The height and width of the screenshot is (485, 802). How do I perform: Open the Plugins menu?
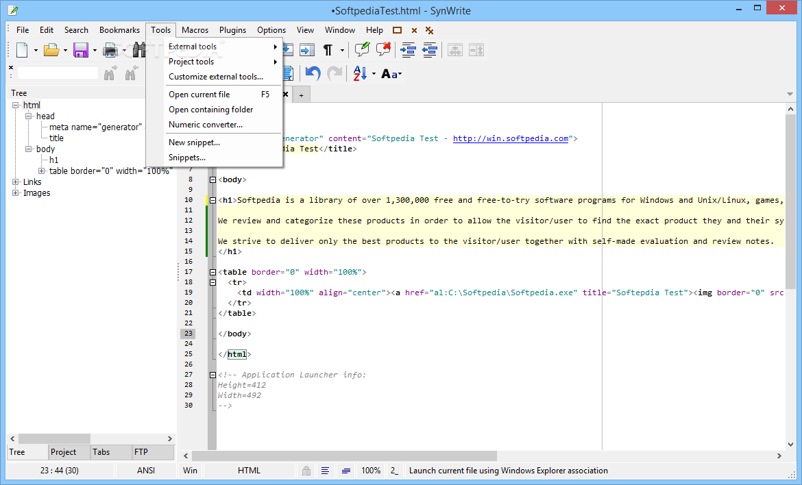click(x=233, y=30)
